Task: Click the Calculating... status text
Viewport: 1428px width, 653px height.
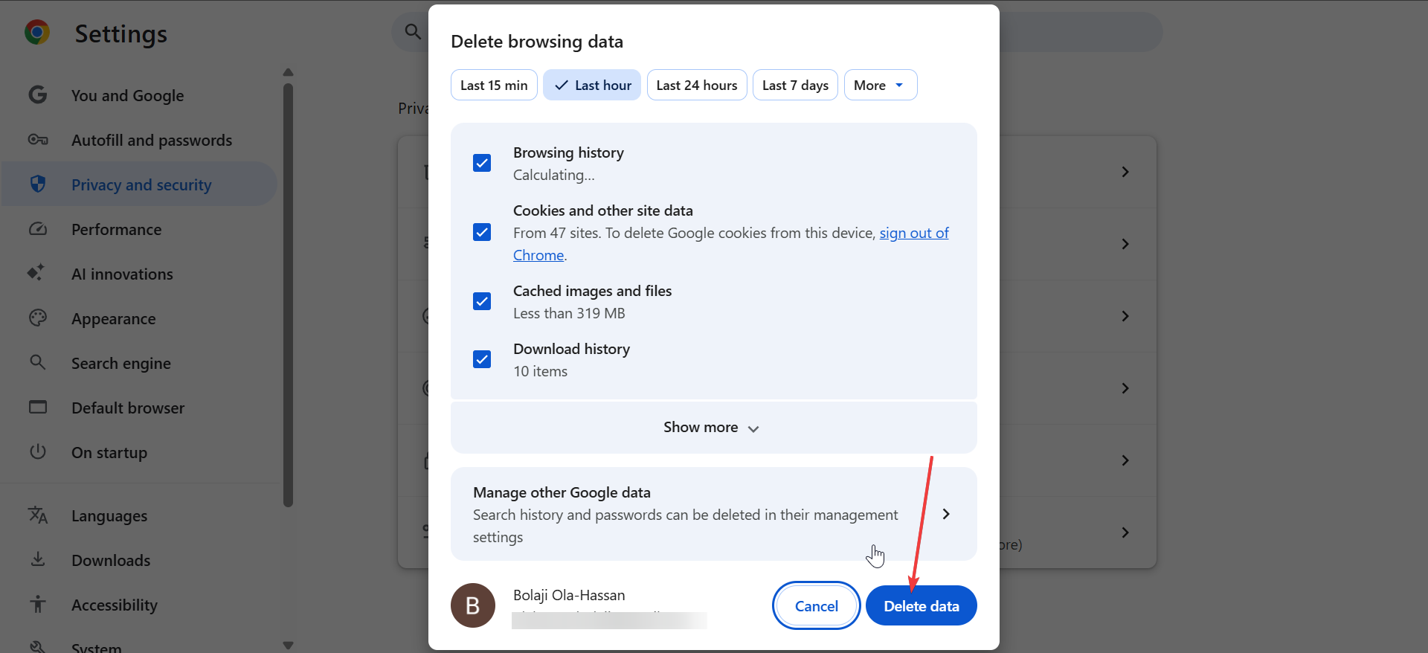Action: tap(554, 175)
